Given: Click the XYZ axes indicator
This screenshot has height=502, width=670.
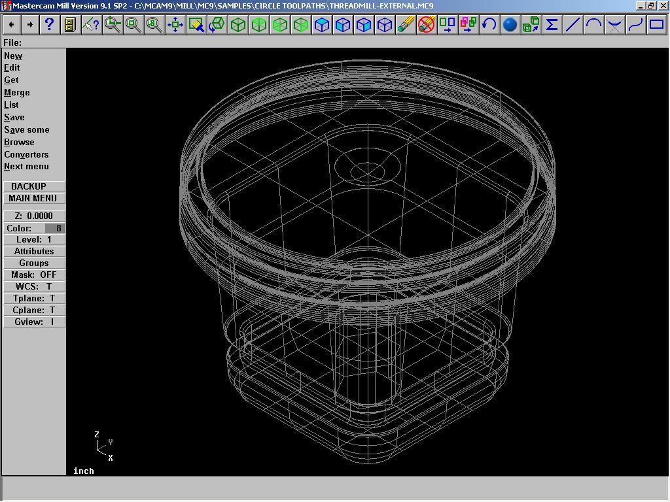Looking at the screenshot, I should point(103,446).
